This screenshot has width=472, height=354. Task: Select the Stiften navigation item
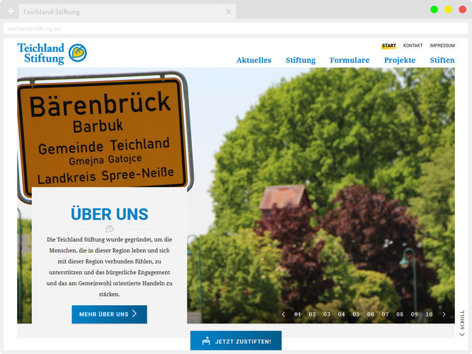(x=442, y=60)
